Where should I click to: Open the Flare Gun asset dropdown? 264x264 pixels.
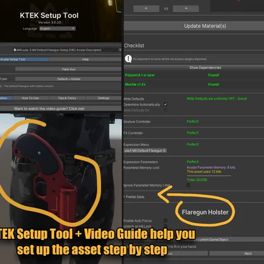68,69
